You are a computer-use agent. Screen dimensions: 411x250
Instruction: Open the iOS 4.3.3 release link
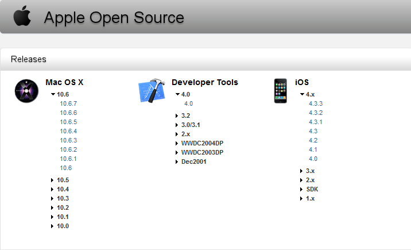pyautogui.click(x=316, y=103)
